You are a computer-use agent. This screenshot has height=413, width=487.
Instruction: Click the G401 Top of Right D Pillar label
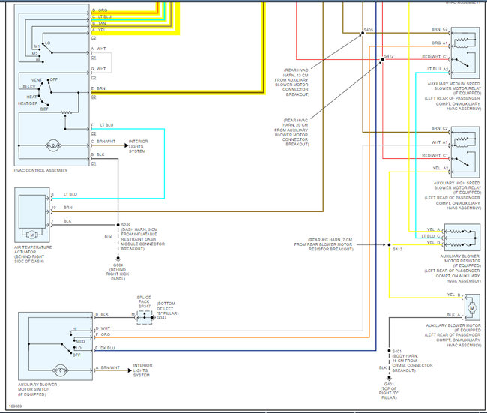point(389,391)
